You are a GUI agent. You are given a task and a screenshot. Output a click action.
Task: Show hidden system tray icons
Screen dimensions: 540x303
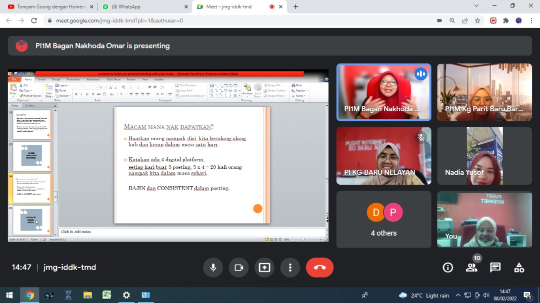pos(457,296)
